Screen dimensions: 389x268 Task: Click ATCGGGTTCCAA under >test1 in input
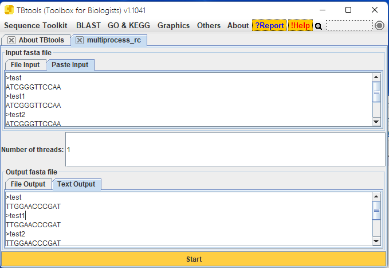[33, 106]
